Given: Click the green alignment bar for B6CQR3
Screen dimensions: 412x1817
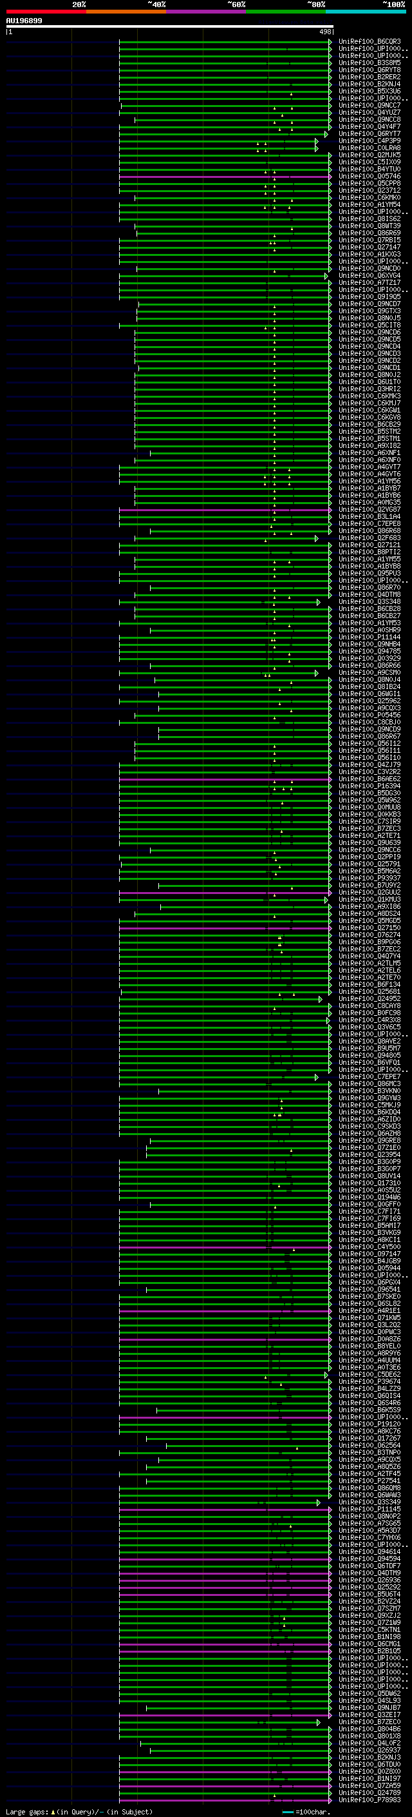Looking at the screenshot, I should 225,42.
